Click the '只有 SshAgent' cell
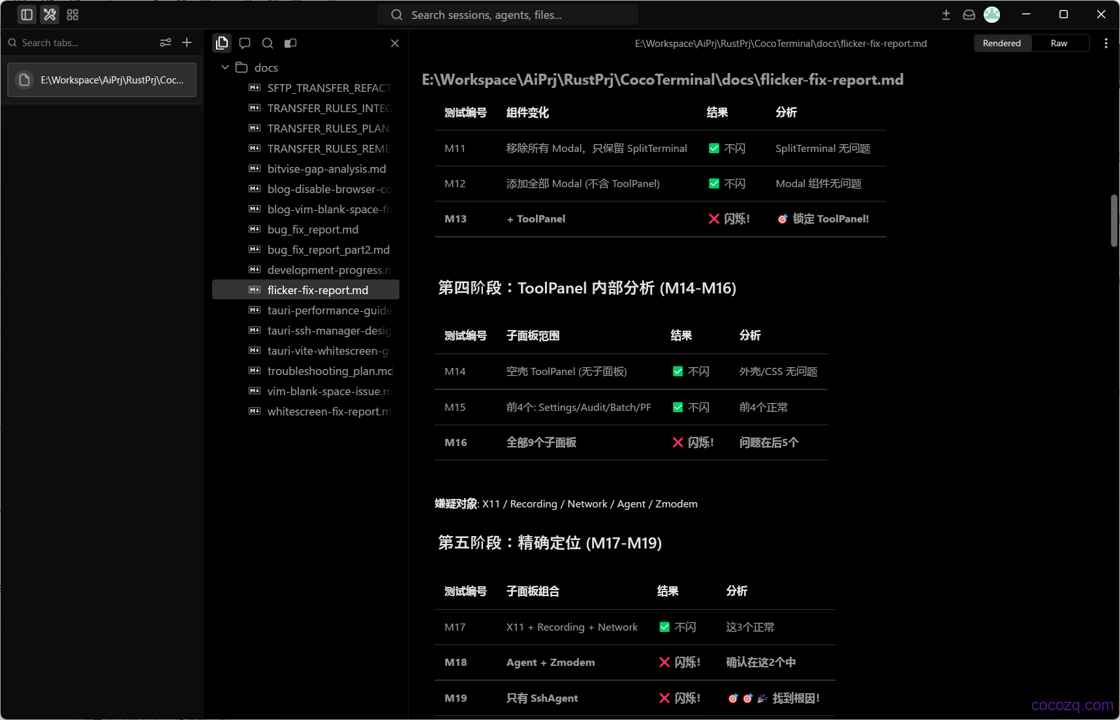 (x=542, y=698)
